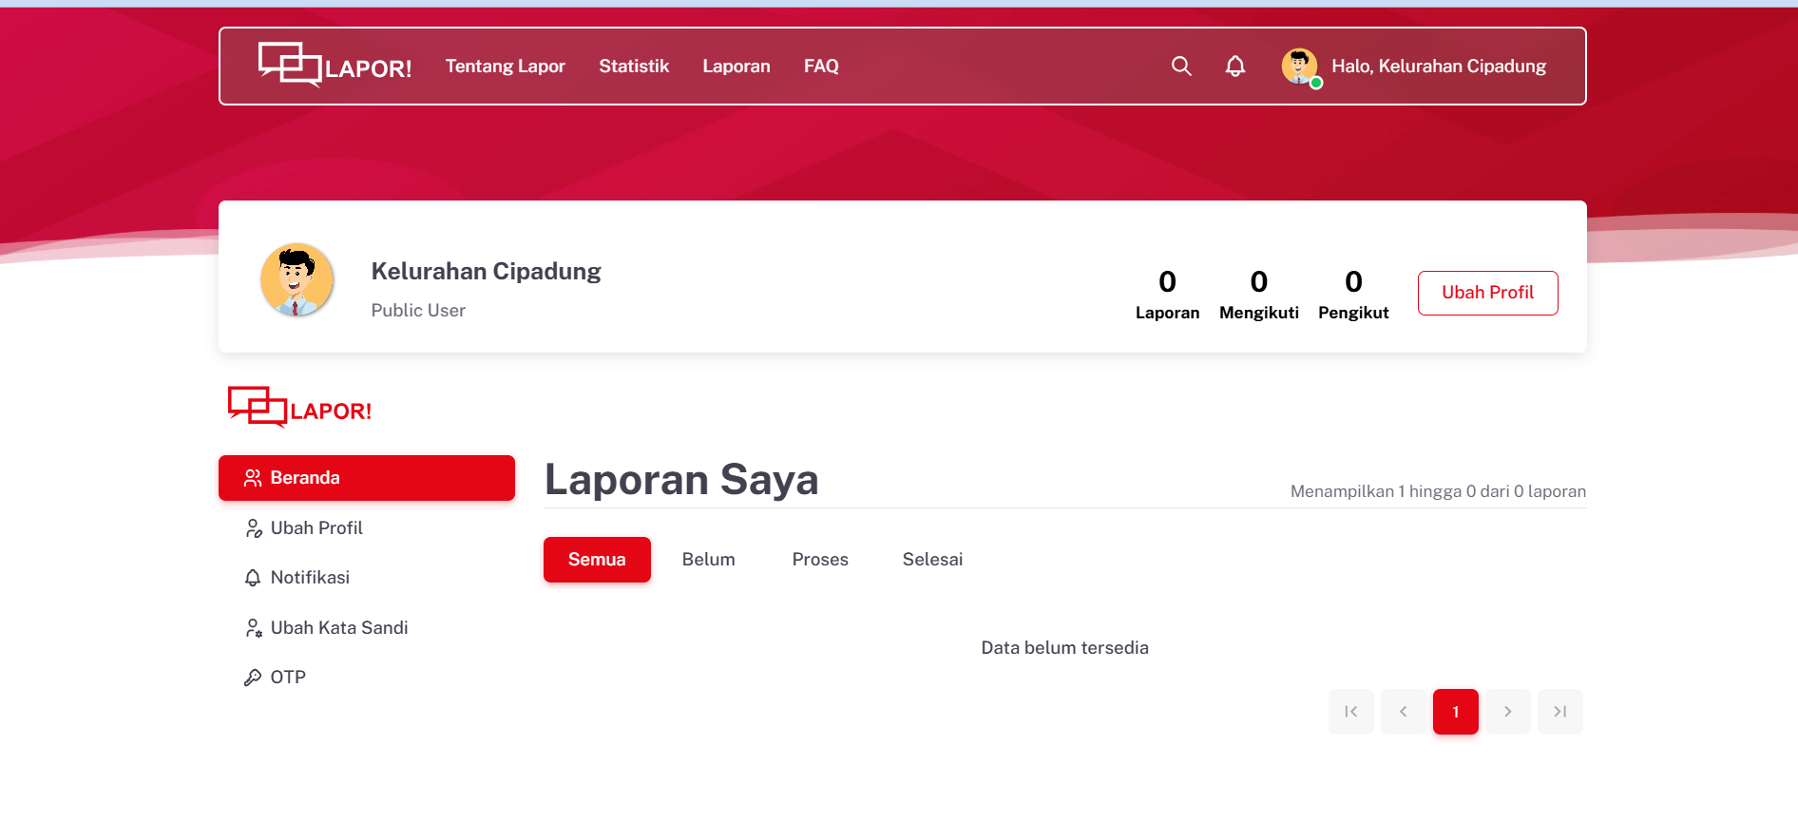Switch to the Belum tab
Image resolution: width=1798 pixels, height=822 pixels.
[x=709, y=560]
